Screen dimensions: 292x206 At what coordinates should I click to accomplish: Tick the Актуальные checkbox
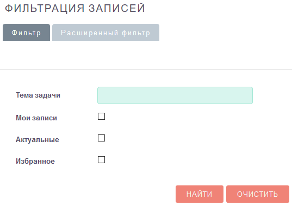(101, 138)
